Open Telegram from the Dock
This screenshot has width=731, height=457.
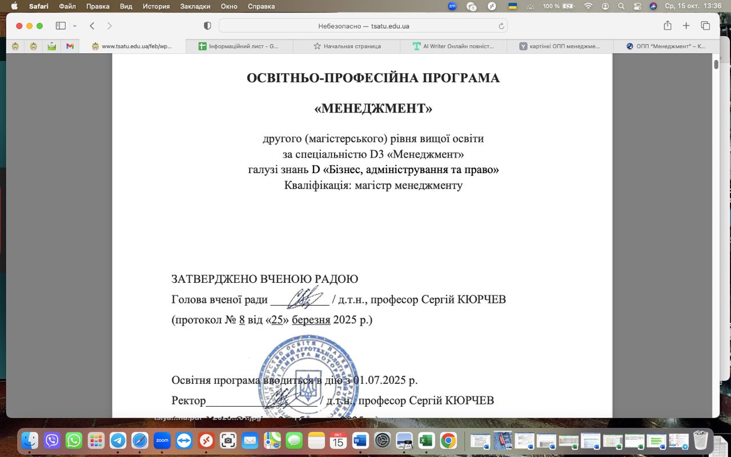118,440
